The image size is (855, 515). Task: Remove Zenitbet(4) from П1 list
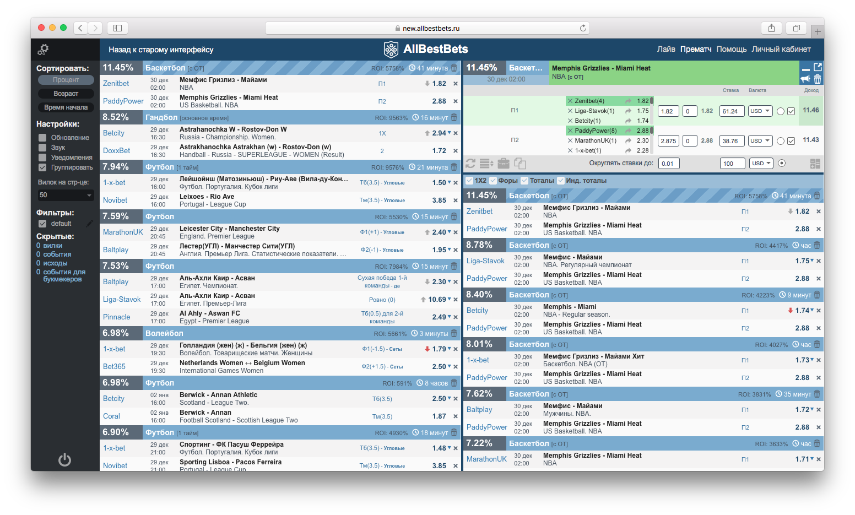point(570,101)
